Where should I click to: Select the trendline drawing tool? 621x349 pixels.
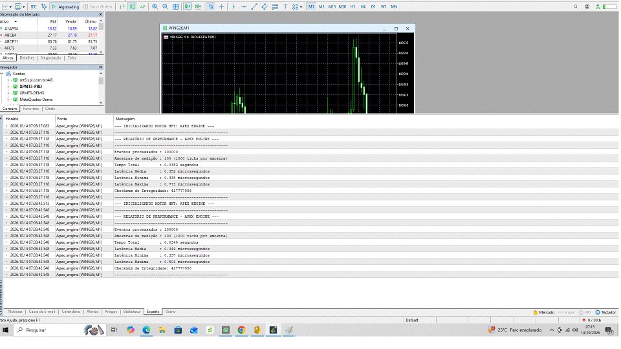254,6
